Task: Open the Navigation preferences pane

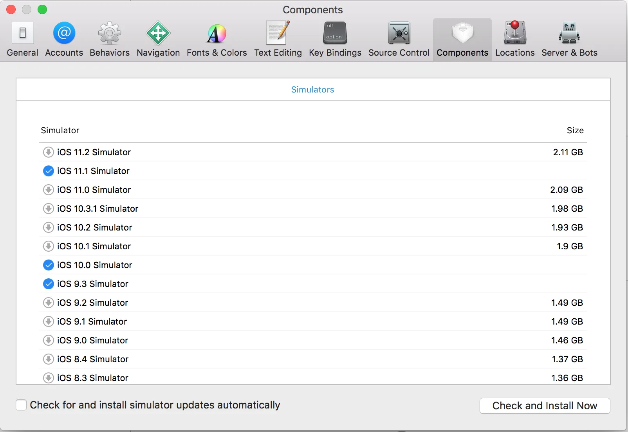Action: tap(158, 40)
